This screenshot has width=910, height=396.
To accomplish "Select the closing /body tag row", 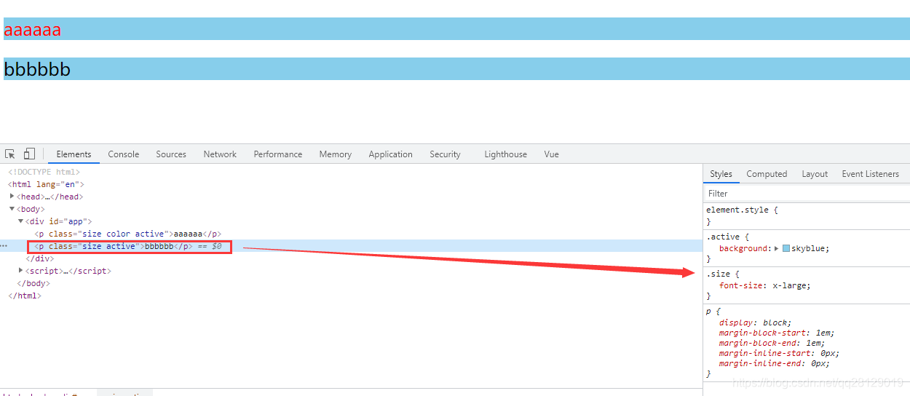I will click(33, 283).
